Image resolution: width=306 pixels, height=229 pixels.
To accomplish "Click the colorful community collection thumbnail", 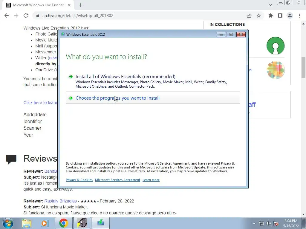I will (x=275, y=70).
